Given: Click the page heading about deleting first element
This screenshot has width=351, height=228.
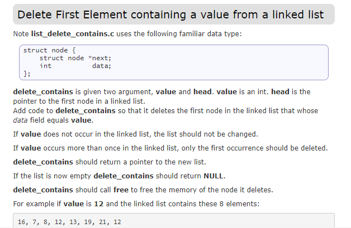Looking at the screenshot, I should [x=170, y=14].
